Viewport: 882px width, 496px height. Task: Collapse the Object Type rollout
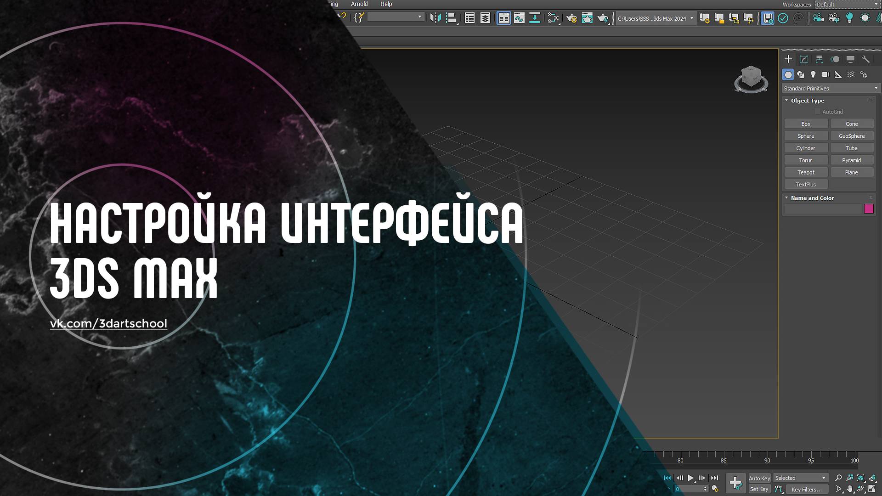tap(786, 100)
